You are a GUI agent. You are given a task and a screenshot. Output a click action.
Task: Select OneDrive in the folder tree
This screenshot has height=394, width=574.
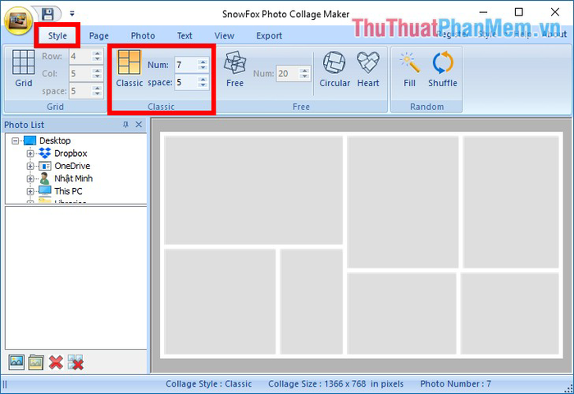pyautogui.click(x=72, y=166)
